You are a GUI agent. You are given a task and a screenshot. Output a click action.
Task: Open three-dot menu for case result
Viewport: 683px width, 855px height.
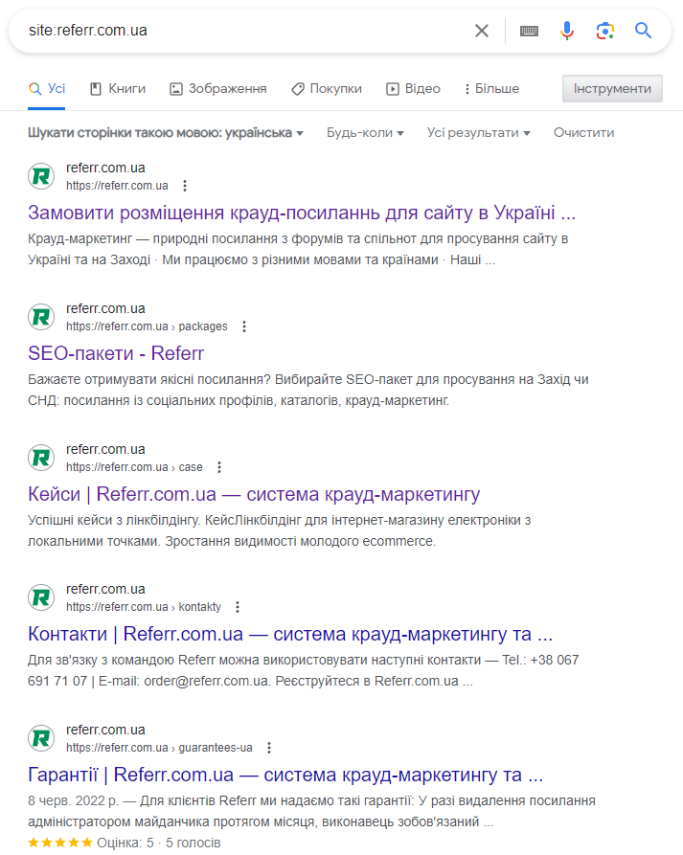pos(219,467)
